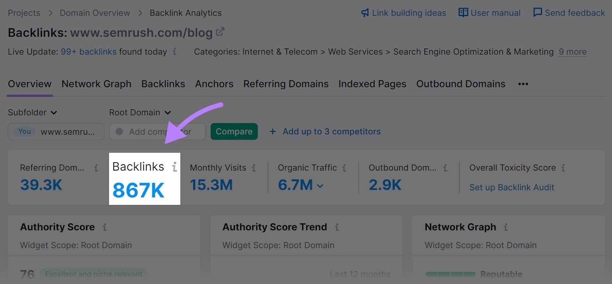Image resolution: width=612 pixels, height=284 pixels.
Task: Open the Organic Traffic 6.7M chevron dropdown
Action: pos(321,187)
